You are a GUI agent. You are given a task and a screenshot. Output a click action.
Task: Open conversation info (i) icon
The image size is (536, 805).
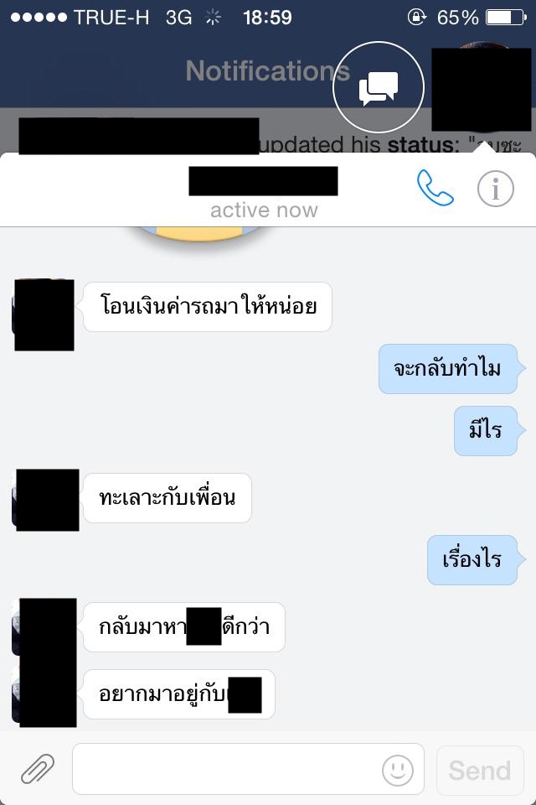pos(495,189)
